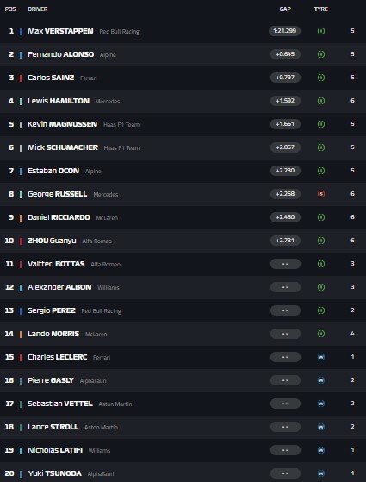The image size is (366, 482).
Task: Click Yuki Tsunoda's wet tyre icon
Action: (321, 473)
